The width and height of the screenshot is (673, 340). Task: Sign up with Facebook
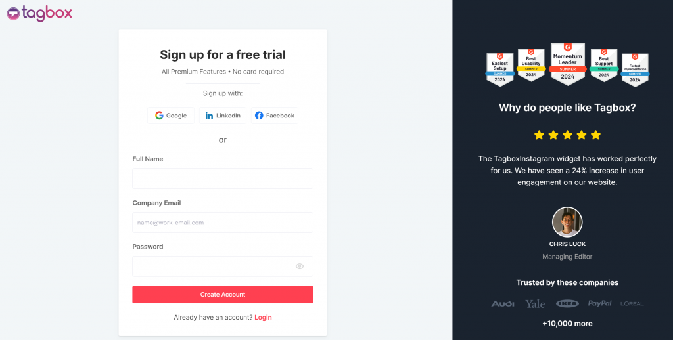[x=275, y=116]
